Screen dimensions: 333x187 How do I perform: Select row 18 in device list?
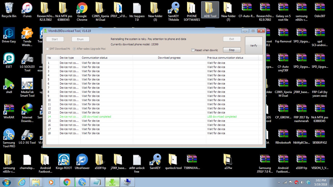pyautogui.click(x=154, y=133)
